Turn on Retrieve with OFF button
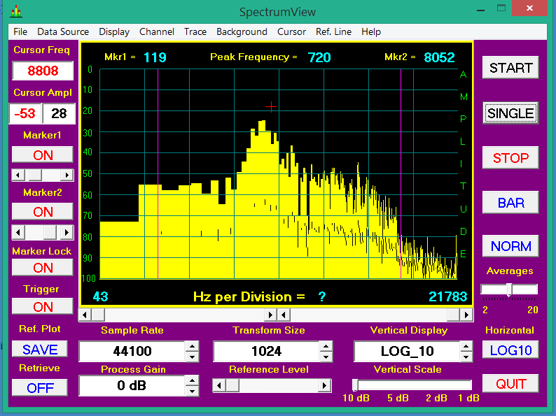This screenshot has height=416, width=556. coord(40,387)
